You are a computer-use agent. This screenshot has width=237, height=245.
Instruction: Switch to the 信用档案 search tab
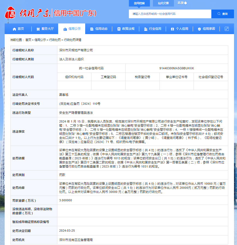click(139, 3)
